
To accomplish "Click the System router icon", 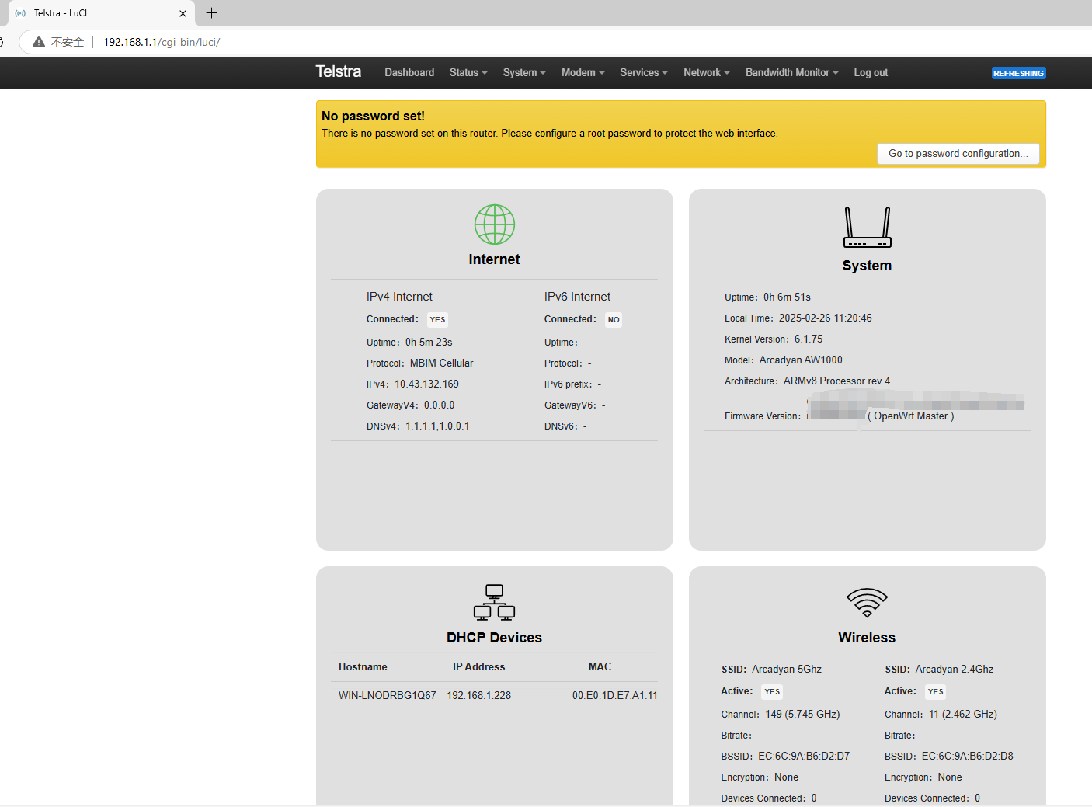I will coord(867,228).
